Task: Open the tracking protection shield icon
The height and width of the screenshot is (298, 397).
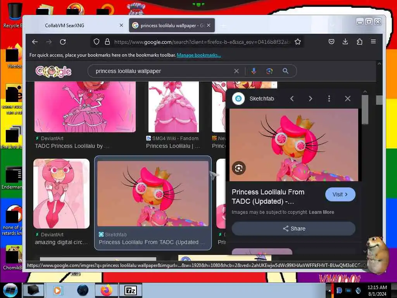Action: tap(97, 42)
